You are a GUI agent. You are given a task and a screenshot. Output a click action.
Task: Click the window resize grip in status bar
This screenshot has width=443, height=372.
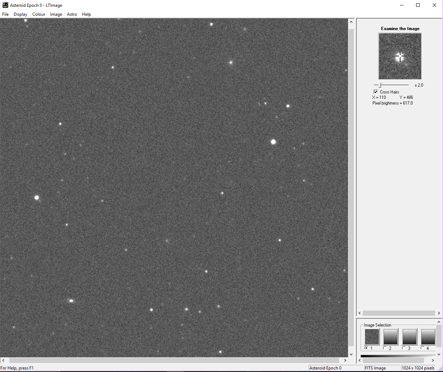pyautogui.click(x=440, y=369)
